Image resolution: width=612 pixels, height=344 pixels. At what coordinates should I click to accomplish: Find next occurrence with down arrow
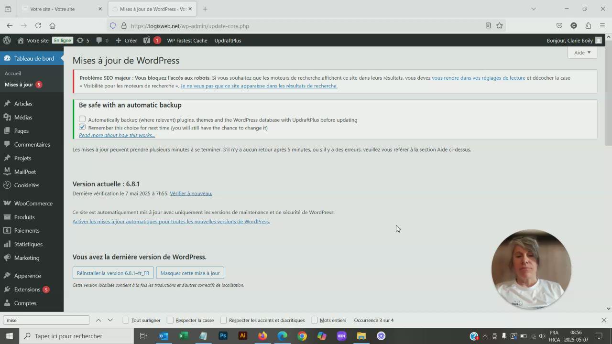(x=110, y=320)
